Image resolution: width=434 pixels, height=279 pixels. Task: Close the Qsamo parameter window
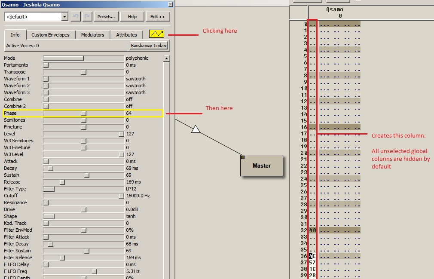coord(170,4)
